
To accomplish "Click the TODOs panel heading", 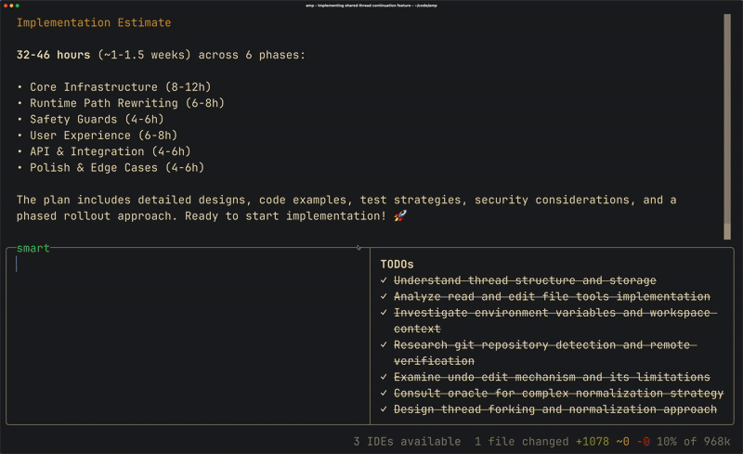I will pos(397,265).
